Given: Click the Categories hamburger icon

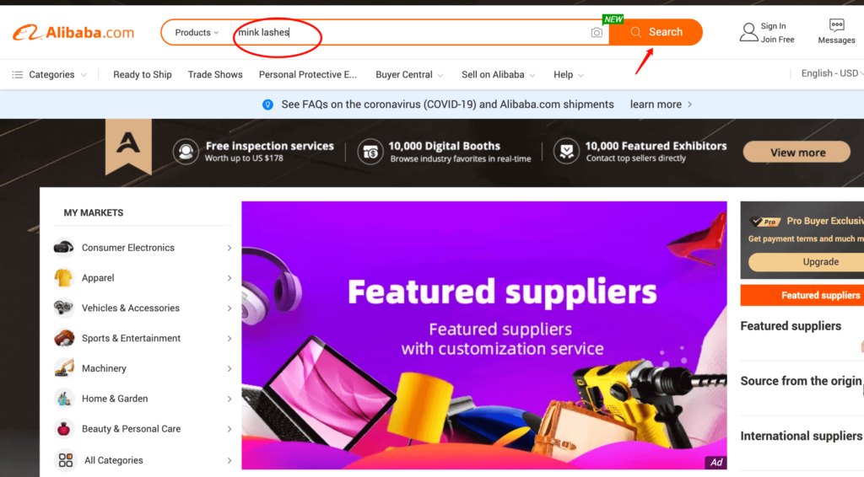Looking at the screenshot, I should pyautogui.click(x=18, y=74).
